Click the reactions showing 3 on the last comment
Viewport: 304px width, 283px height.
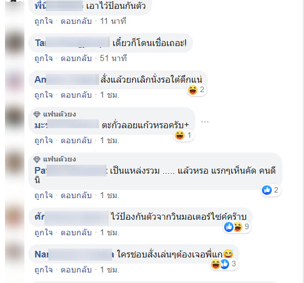coord(224,264)
